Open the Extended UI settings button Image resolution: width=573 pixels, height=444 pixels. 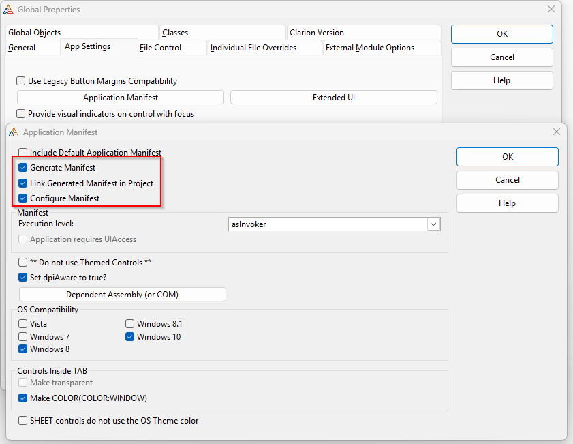(333, 98)
